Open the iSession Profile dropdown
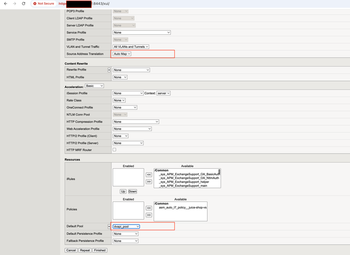The image size is (350, 255). (x=128, y=93)
